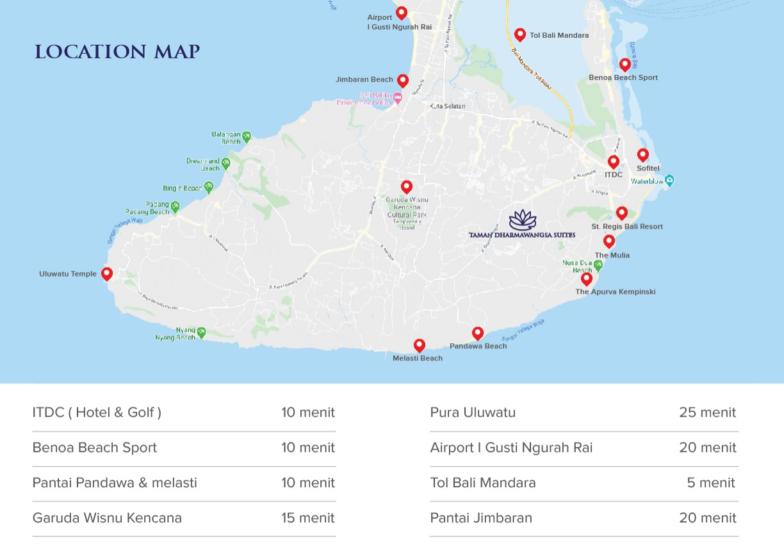Click the Benoa Beach Sport table row label
Viewport: 784px width, 557px height.
95,448
